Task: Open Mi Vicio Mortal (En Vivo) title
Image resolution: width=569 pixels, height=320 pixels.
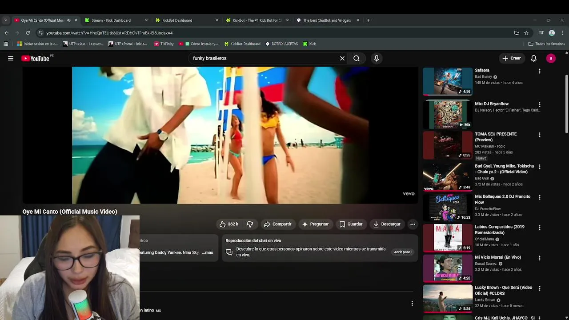Action: point(498,257)
